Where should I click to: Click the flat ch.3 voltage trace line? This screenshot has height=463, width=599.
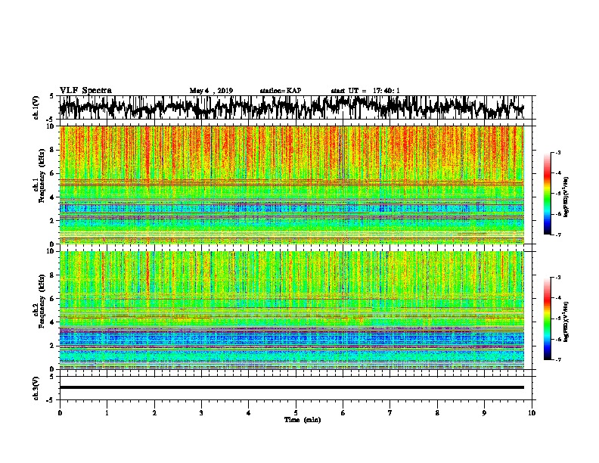[292, 387]
